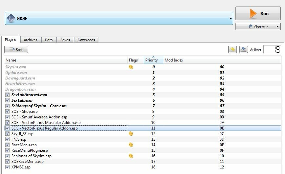Screen dimensions: 285x174
Task: Click priority value 18
Action: coord(153,167)
